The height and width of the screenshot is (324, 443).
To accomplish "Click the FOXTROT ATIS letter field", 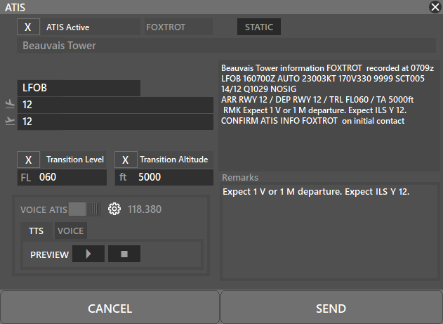I will click(178, 27).
